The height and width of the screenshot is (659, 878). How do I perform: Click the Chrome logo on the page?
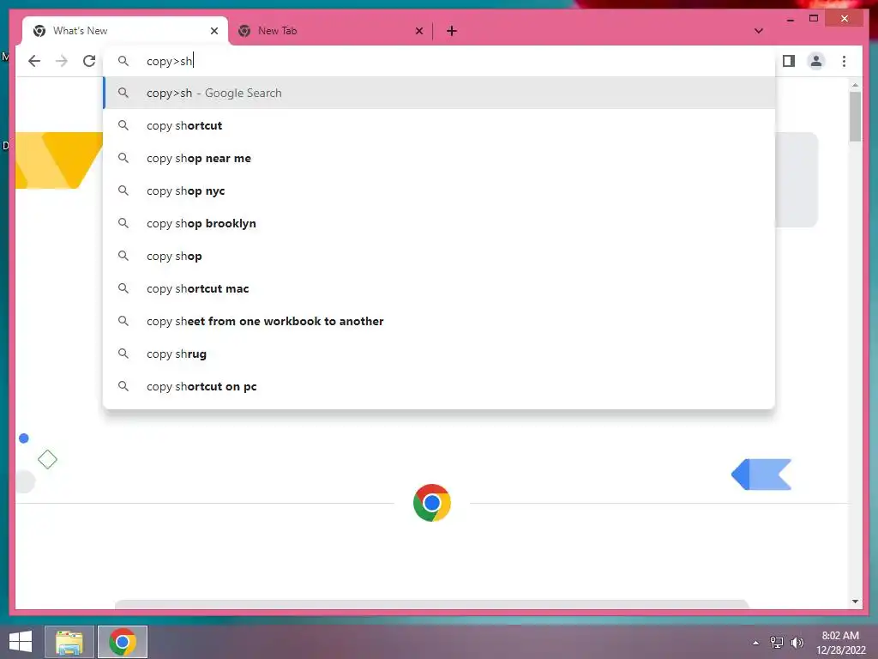point(432,503)
